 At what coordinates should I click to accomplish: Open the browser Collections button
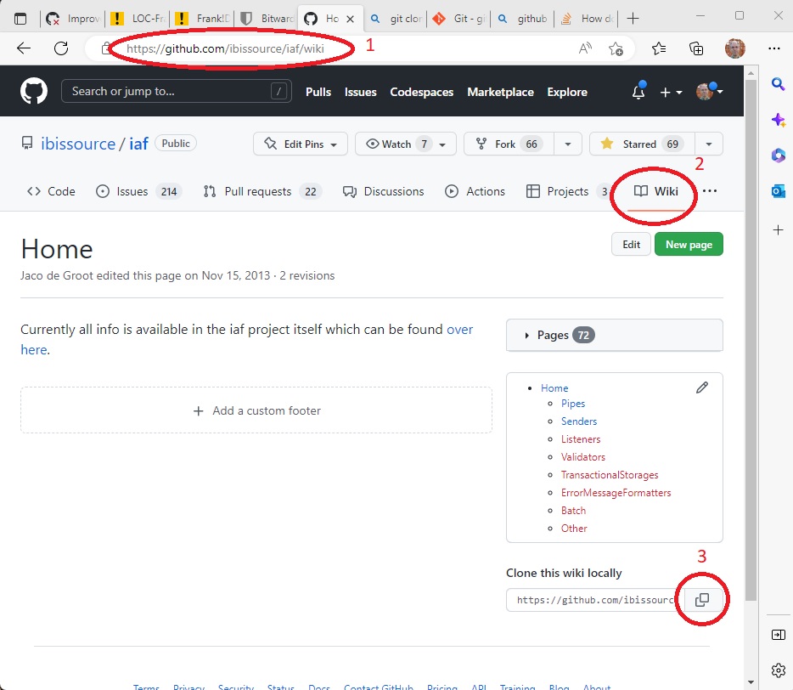696,48
